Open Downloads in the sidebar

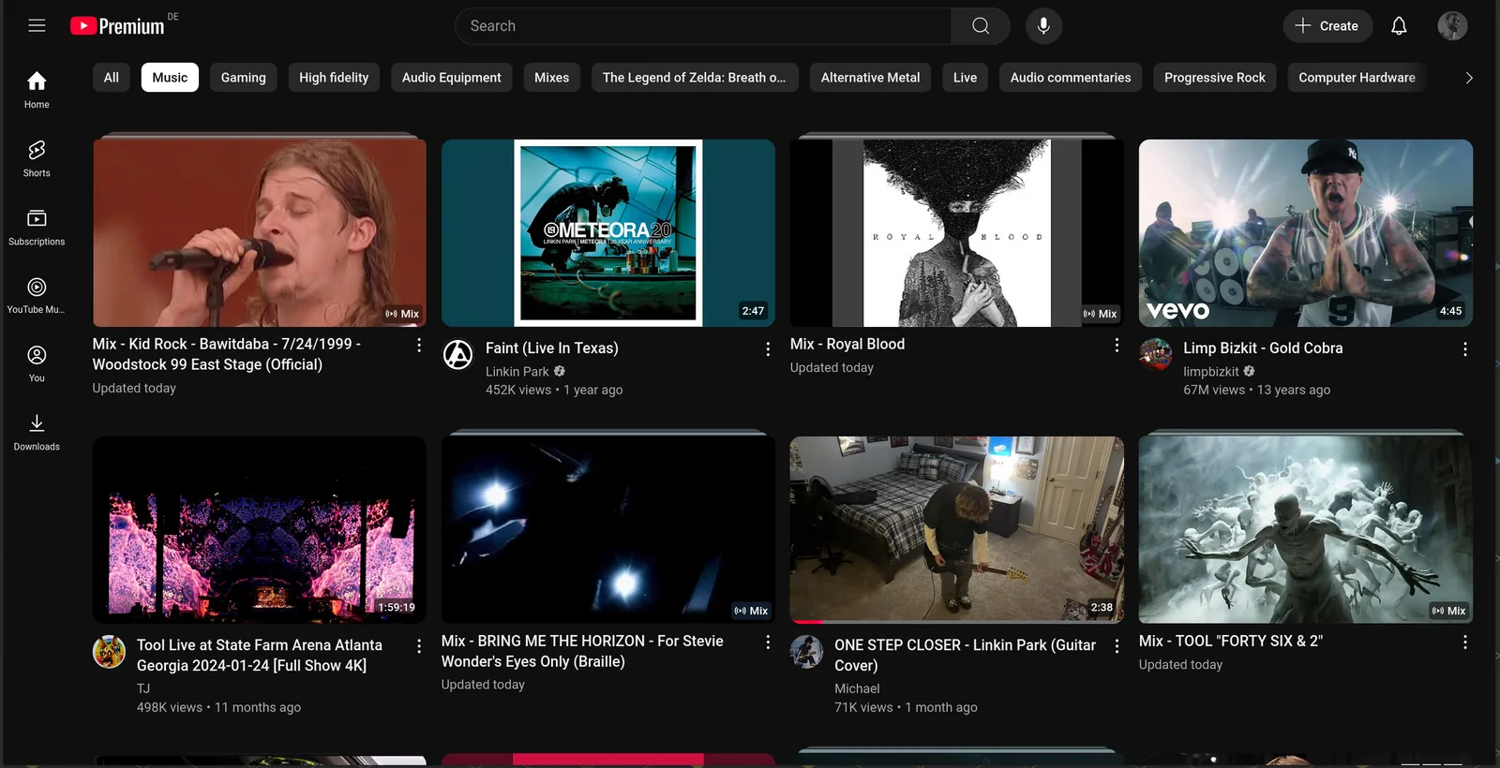tap(37, 432)
